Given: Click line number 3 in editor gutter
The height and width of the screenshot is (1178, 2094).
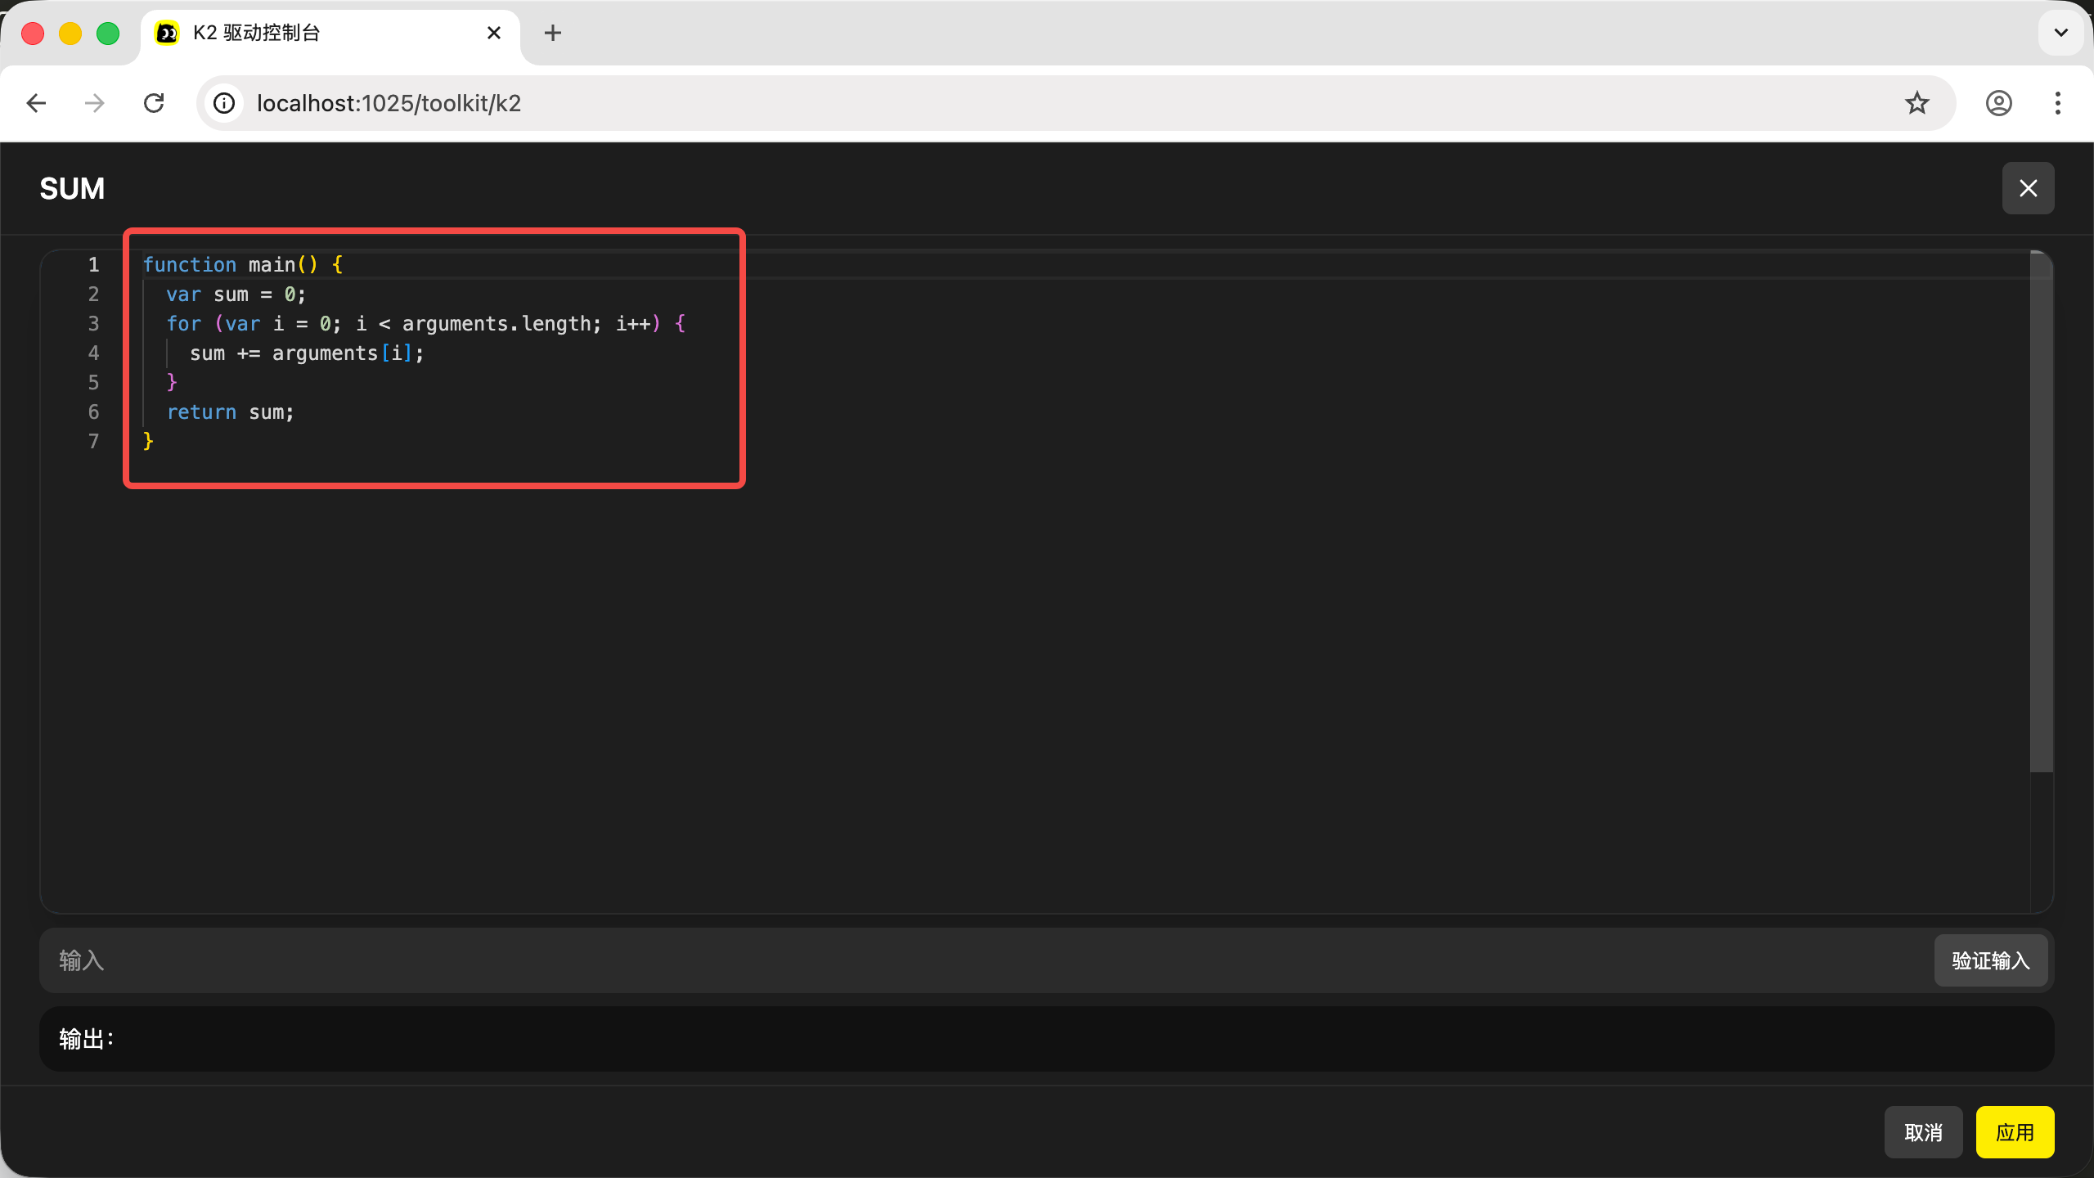Looking at the screenshot, I should click(93, 324).
